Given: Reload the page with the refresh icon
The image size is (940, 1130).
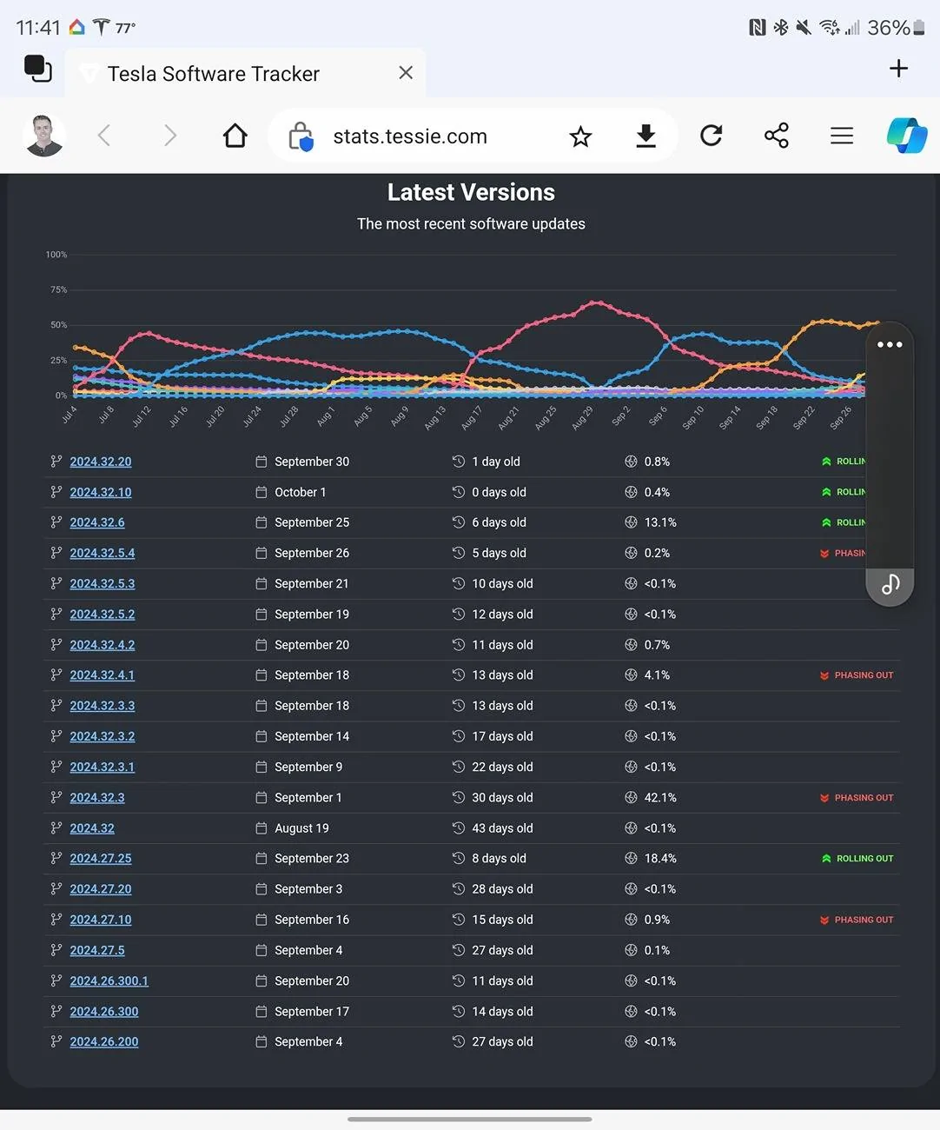Looking at the screenshot, I should coord(712,136).
